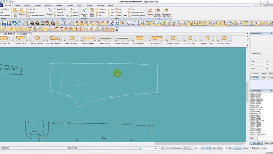Image resolution: width=273 pixels, height=154 pixels.
Task: Open the Değiştir ribbon tab
Action: pos(27,6)
